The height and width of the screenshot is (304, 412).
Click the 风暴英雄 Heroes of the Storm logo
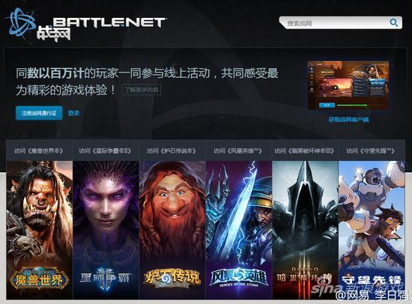click(238, 277)
